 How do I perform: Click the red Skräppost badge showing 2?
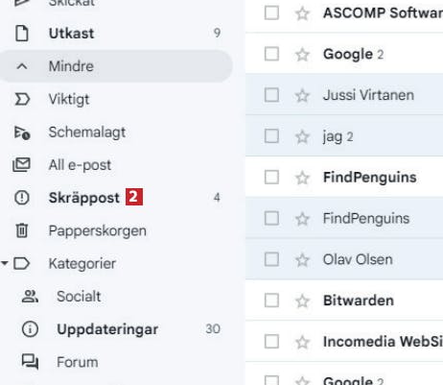pos(134,197)
